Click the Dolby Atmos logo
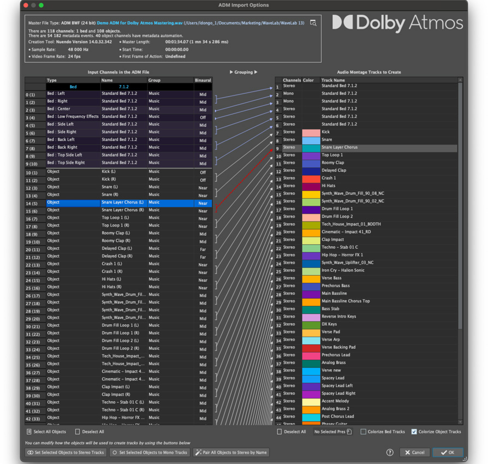488x464 pixels. [397, 23]
